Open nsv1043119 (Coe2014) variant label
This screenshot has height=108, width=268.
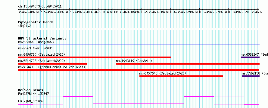[134, 61]
